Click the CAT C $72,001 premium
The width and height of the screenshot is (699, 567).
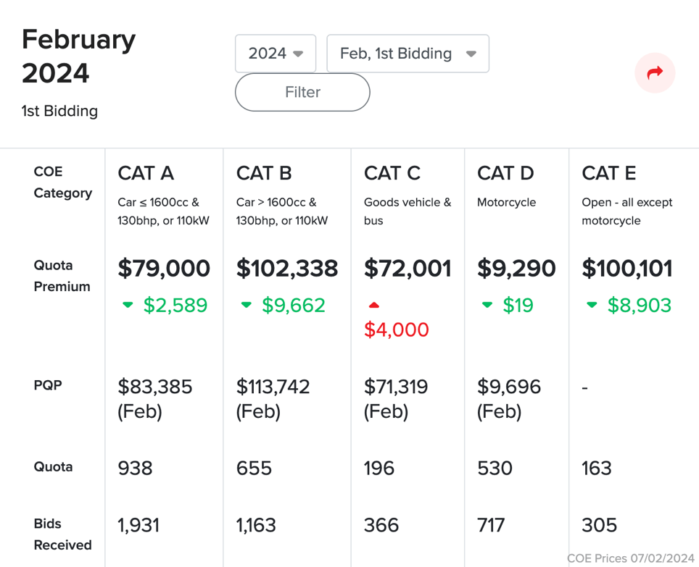(408, 269)
